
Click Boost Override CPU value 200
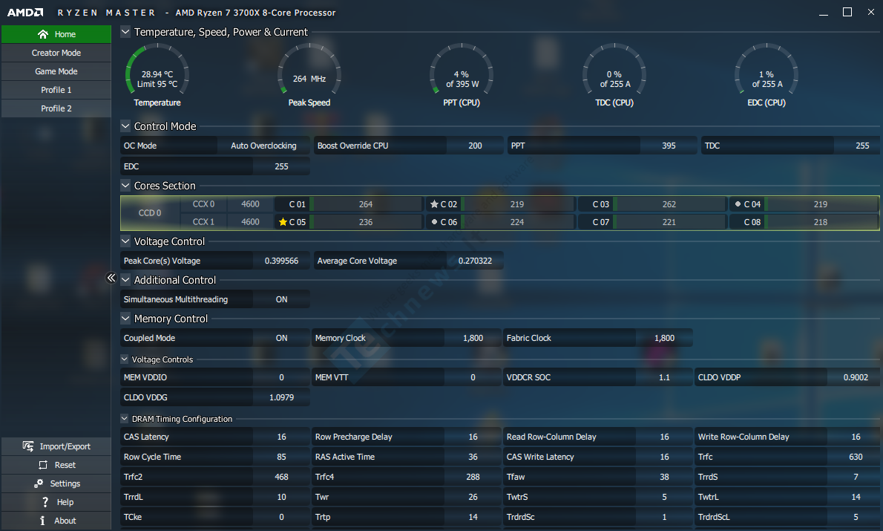pyautogui.click(x=476, y=146)
